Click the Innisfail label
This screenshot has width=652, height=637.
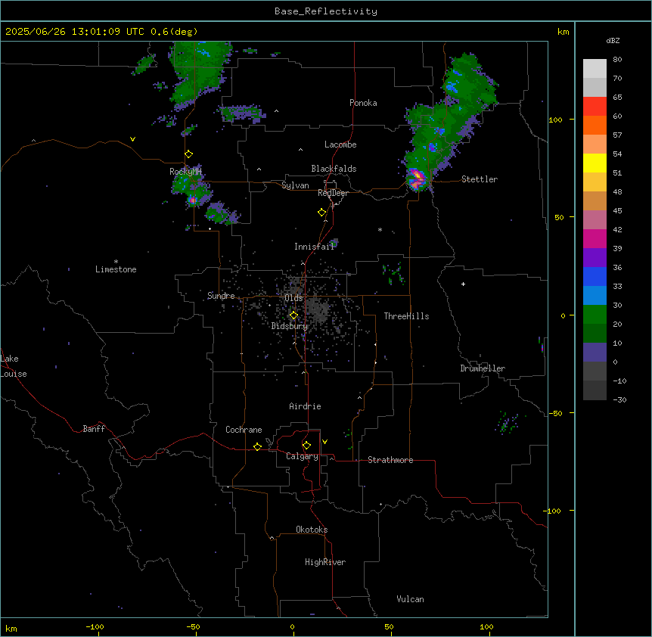[x=314, y=247]
